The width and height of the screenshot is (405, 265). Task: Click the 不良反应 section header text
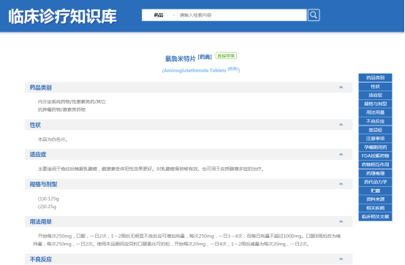click(40, 259)
